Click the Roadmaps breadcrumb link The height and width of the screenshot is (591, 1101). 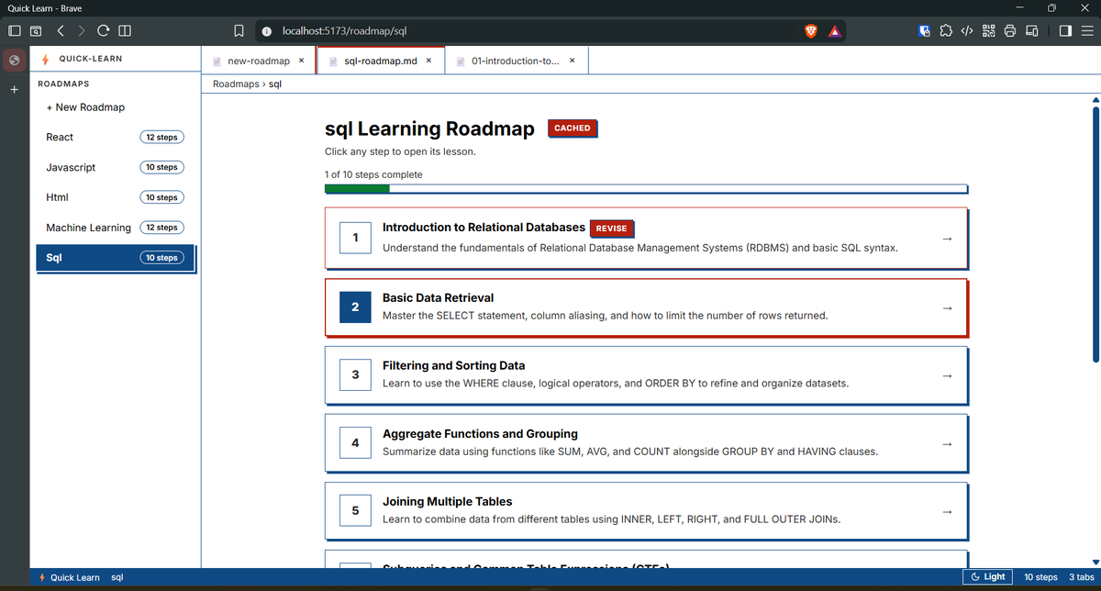(235, 84)
